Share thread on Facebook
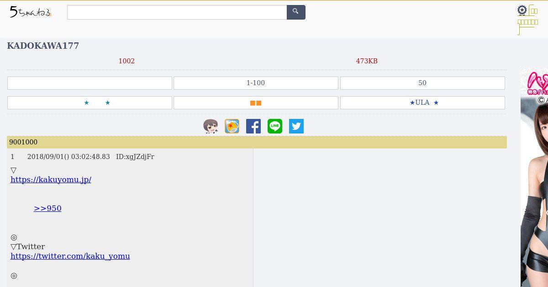 tap(253, 126)
